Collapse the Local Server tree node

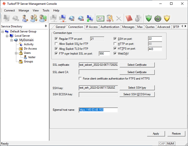click(7, 36)
